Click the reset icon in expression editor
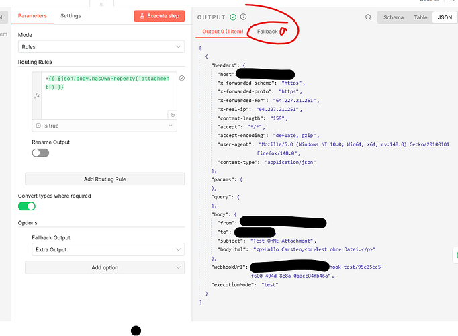This screenshot has width=458, height=336. [x=173, y=115]
